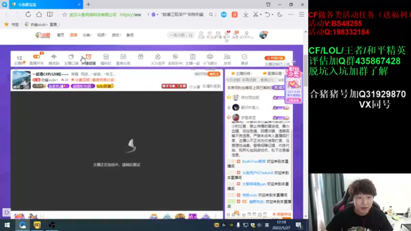Open the browser downloads arrow icon
The image size is (411, 231).
click(246, 15)
